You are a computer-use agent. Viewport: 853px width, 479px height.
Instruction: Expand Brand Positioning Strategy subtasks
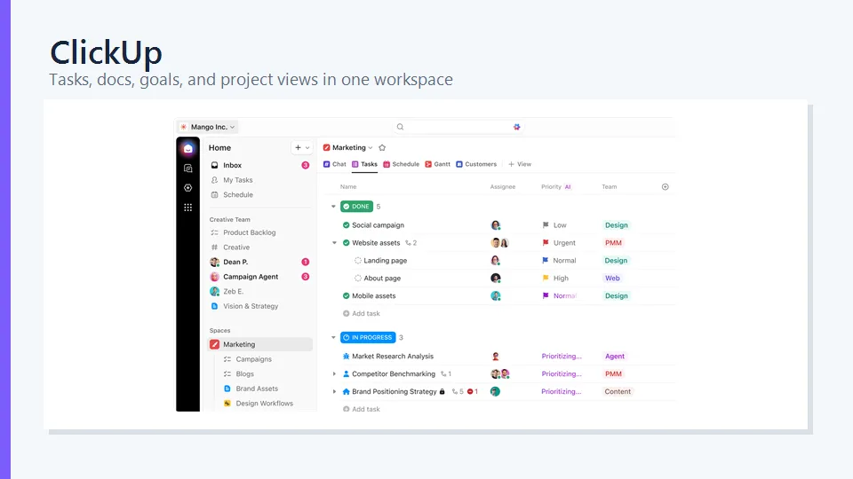tap(335, 391)
